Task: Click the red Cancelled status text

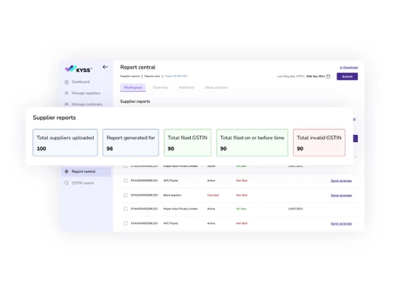Action: pyautogui.click(x=213, y=195)
